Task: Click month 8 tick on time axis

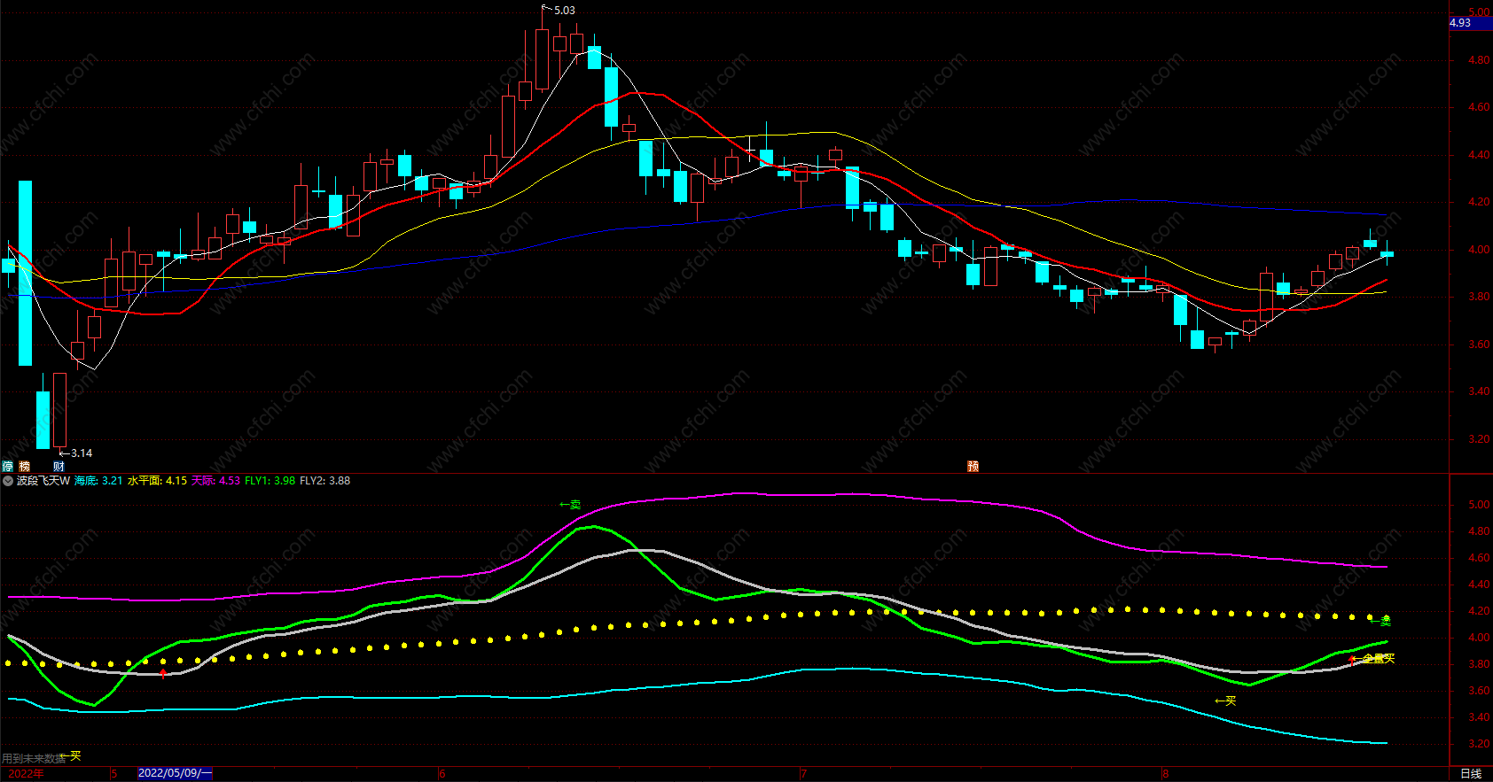Action: click(x=1165, y=773)
